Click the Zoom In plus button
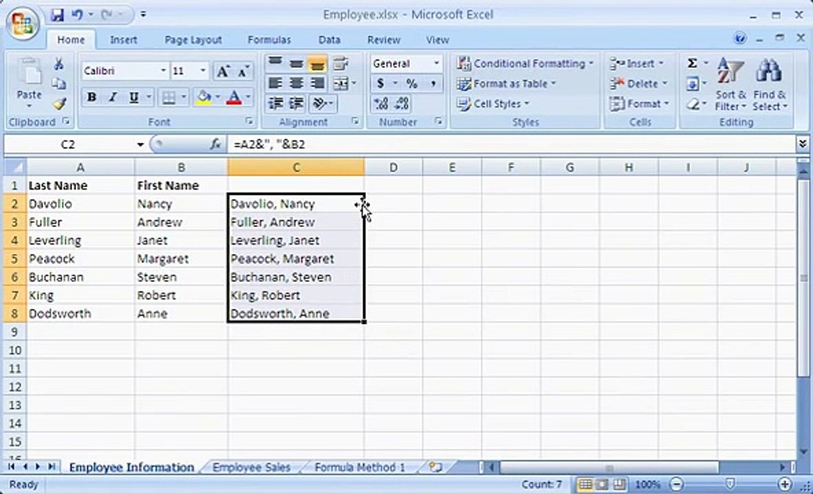The image size is (813, 494). (785, 484)
